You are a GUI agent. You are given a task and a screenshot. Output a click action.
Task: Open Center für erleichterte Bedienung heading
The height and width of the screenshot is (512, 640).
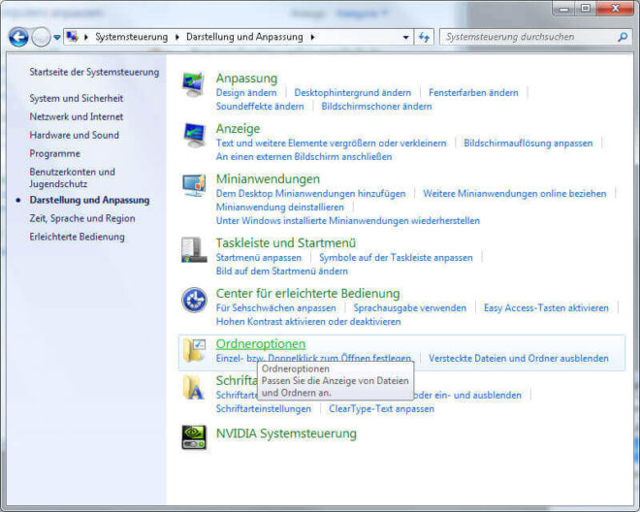(307, 293)
